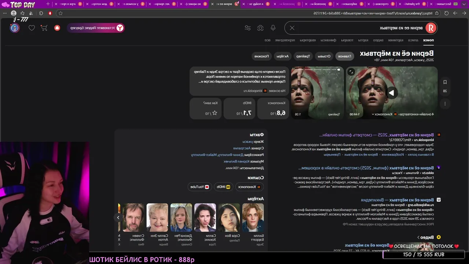The width and height of the screenshot is (469, 264).
Task: Save film with the bookmark icon
Action: [x=445, y=82]
